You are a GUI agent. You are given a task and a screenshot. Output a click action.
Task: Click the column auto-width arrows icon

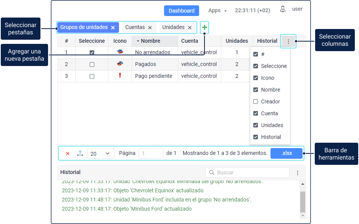(x=80, y=153)
